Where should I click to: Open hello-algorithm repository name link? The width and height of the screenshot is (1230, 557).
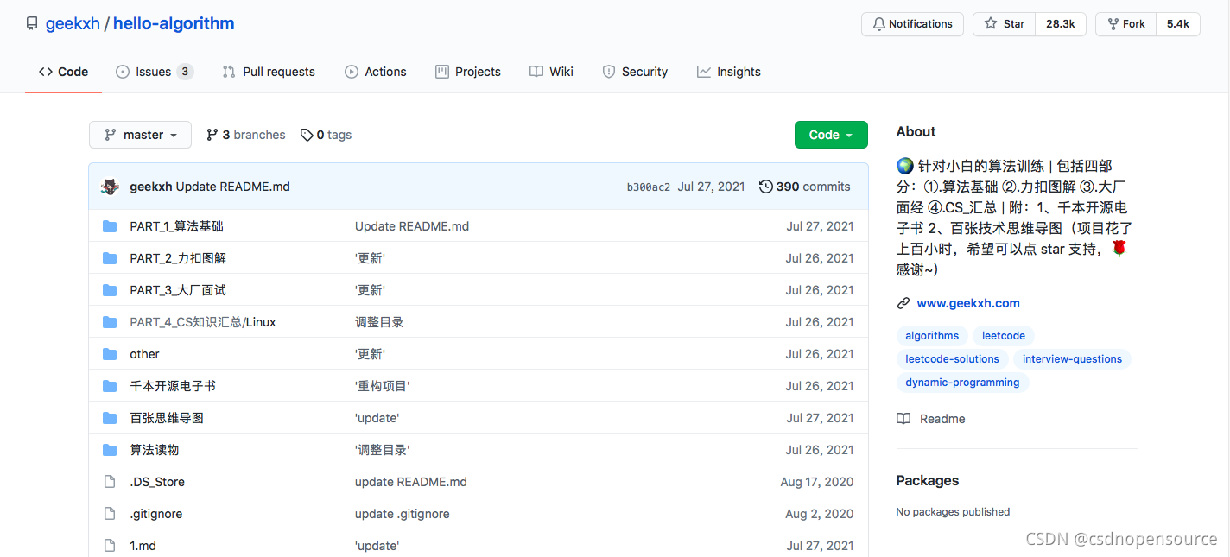174,24
